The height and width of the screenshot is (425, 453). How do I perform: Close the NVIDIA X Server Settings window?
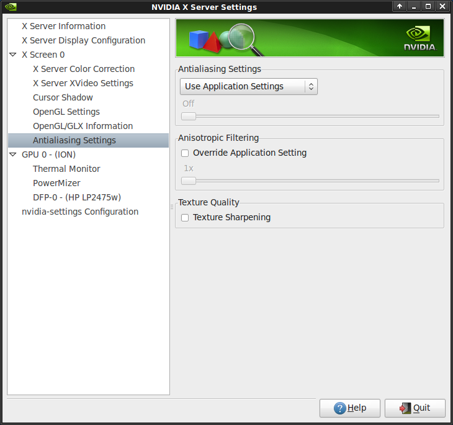pos(442,6)
